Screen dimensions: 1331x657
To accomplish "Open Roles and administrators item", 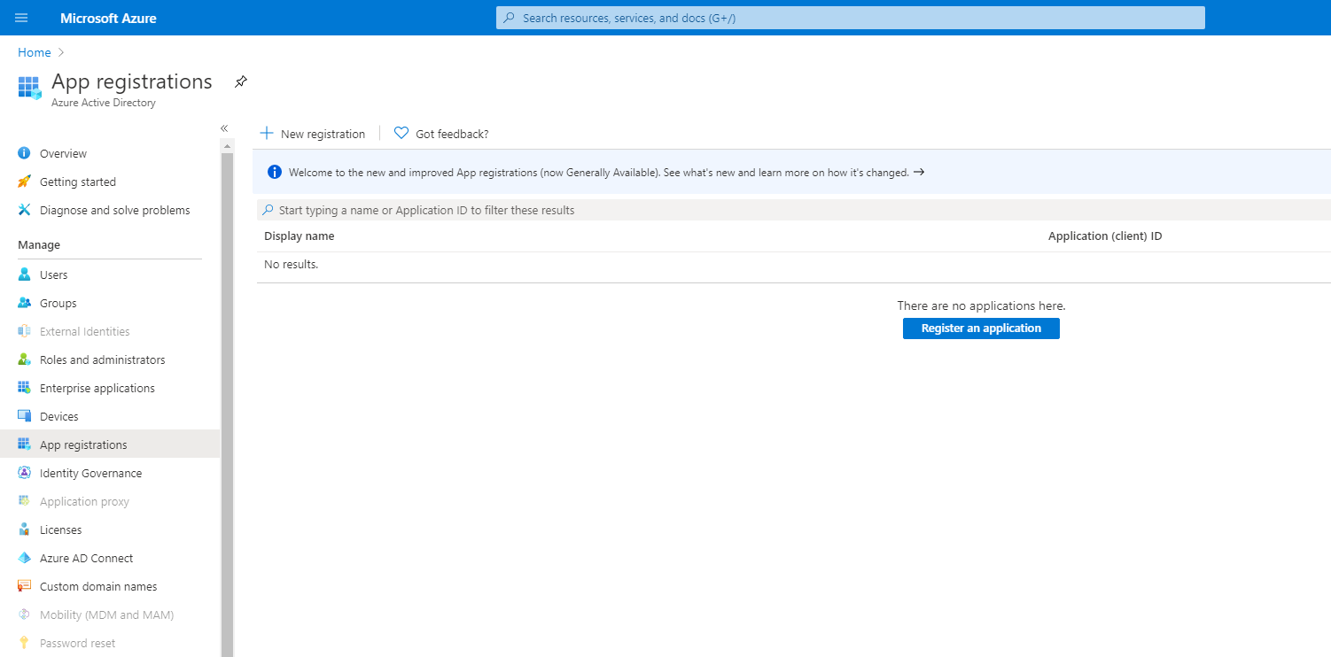I will [x=103, y=359].
